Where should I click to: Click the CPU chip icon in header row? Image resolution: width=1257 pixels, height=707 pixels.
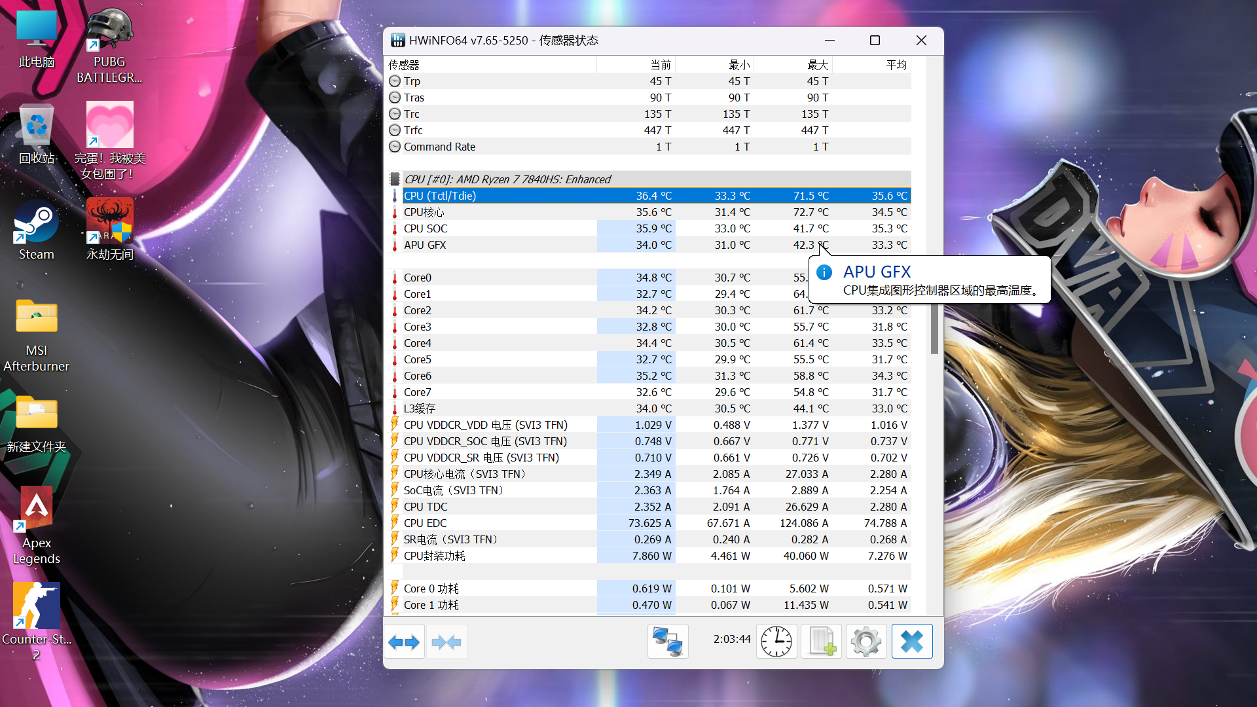click(395, 179)
